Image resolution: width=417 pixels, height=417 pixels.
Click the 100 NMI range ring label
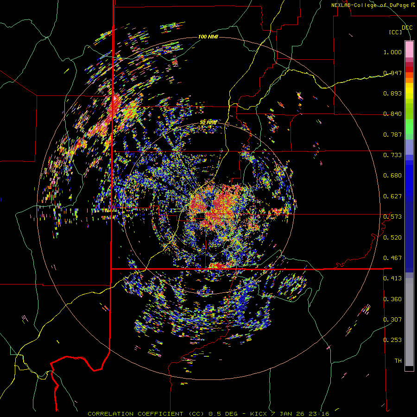point(208,37)
